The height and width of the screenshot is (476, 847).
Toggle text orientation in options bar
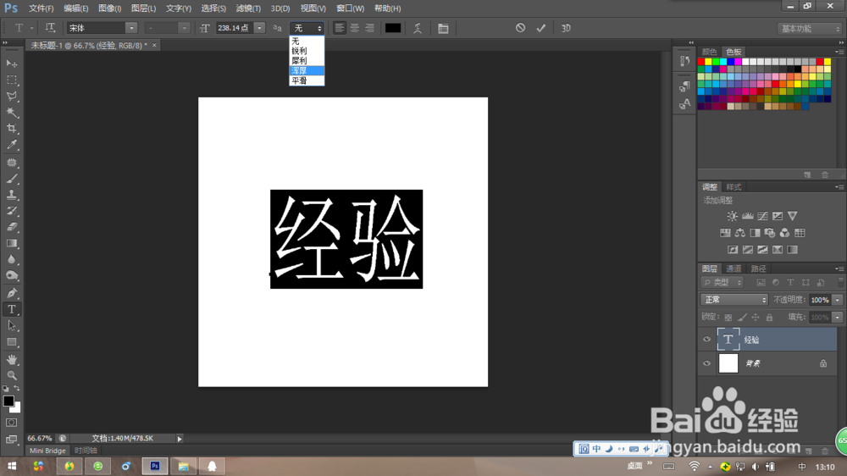(50, 28)
